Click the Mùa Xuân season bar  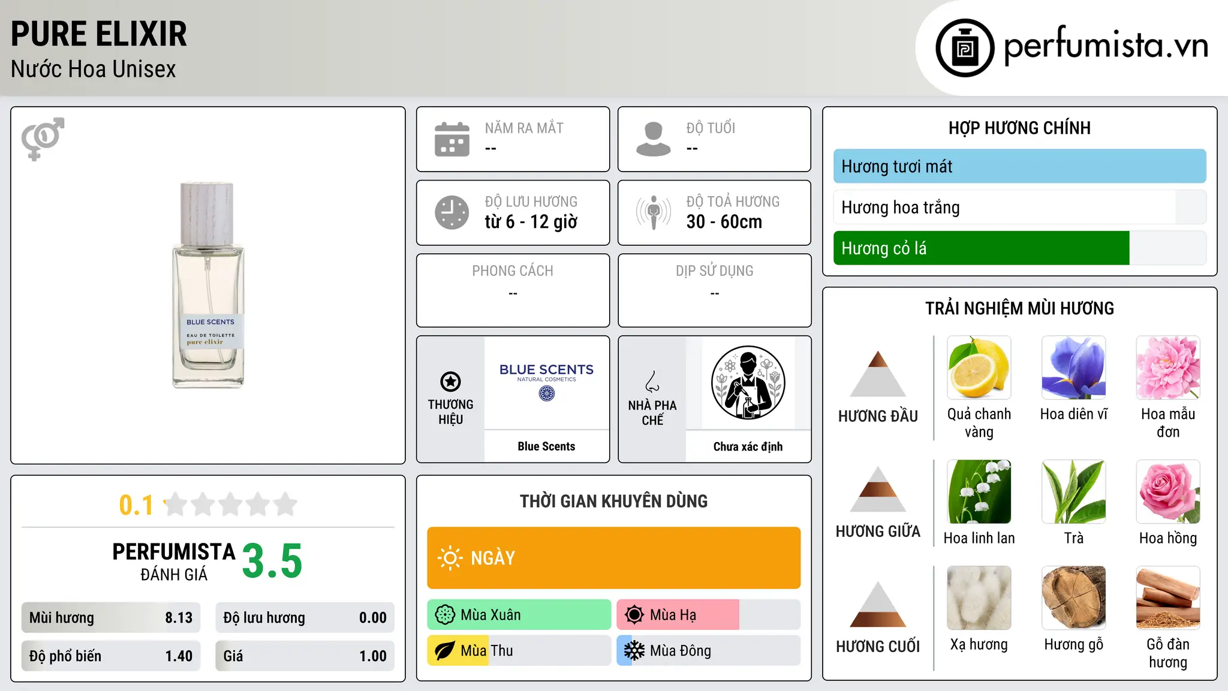(x=519, y=615)
